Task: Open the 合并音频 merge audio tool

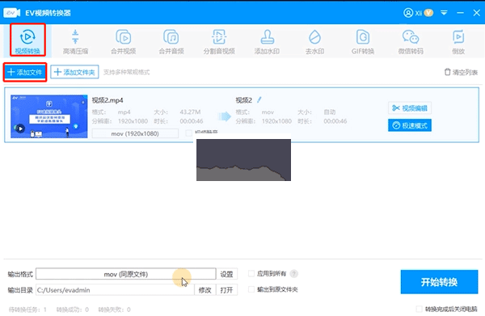Action: point(171,42)
